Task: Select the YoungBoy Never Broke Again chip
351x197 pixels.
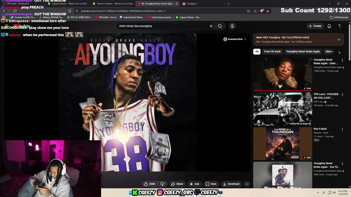Action: pyautogui.click(x=303, y=51)
